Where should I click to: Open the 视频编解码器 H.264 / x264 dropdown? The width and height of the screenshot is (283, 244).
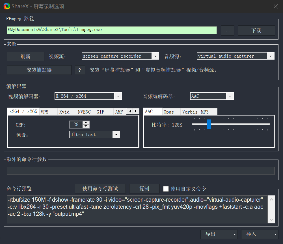[x=88, y=96]
